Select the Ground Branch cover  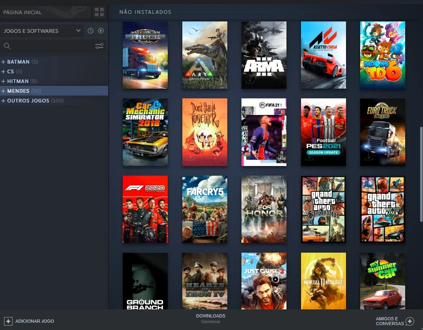point(145,281)
